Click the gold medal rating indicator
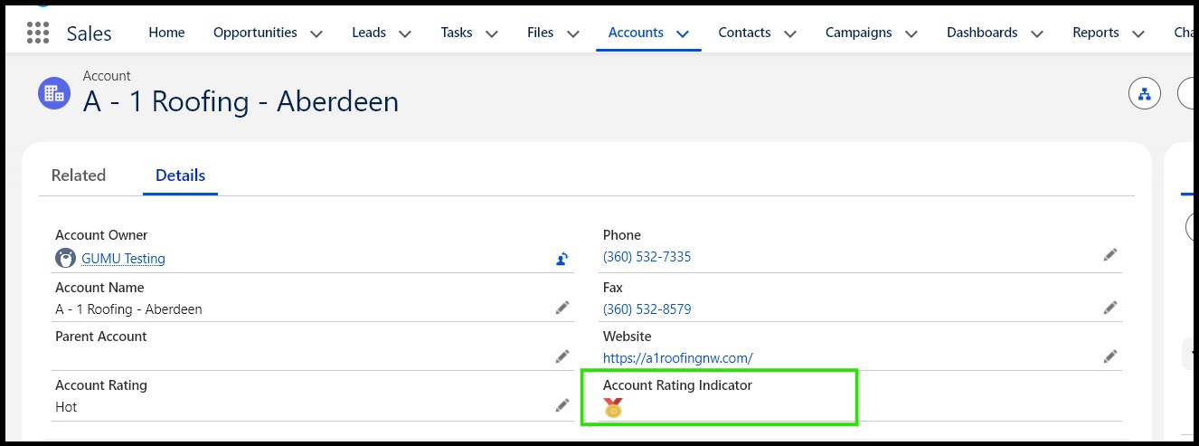 click(x=613, y=408)
